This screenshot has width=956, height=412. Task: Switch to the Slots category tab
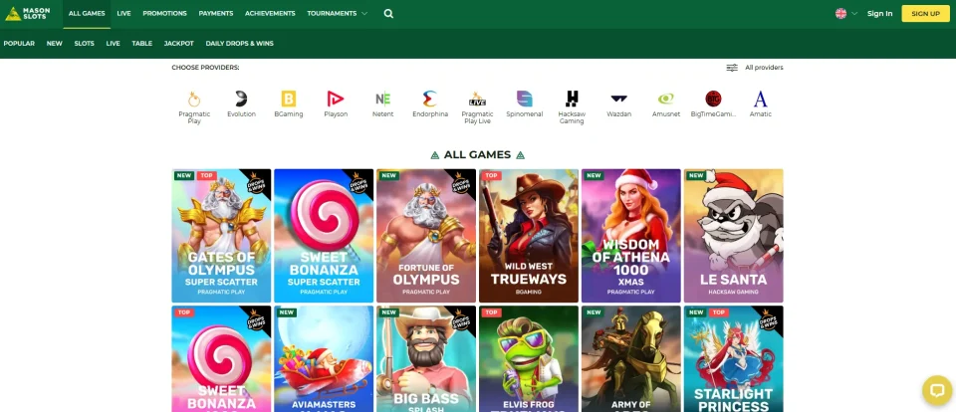click(84, 43)
